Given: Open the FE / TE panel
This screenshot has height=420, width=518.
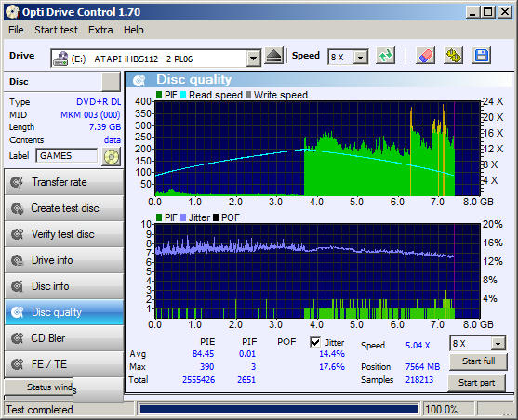Looking at the screenshot, I should tap(64, 364).
